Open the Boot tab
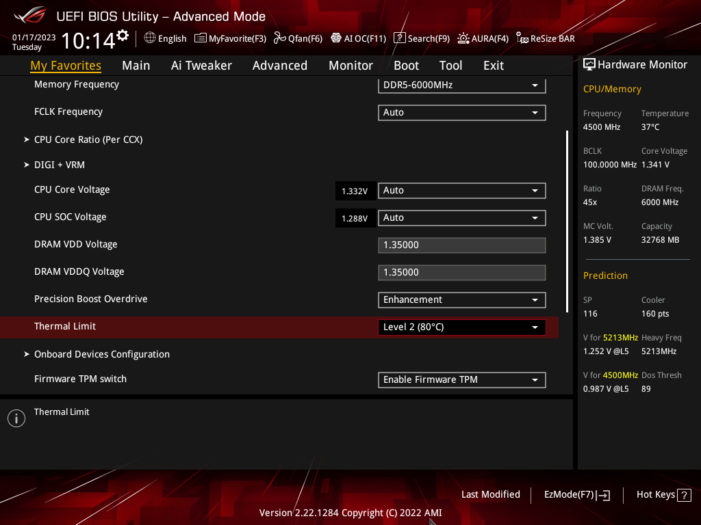Screen dimensions: 701x525 point(407,66)
